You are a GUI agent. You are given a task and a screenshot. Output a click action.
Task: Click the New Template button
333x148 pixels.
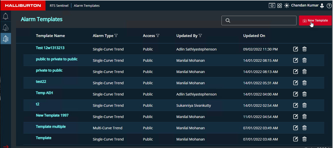coord(315,20)
